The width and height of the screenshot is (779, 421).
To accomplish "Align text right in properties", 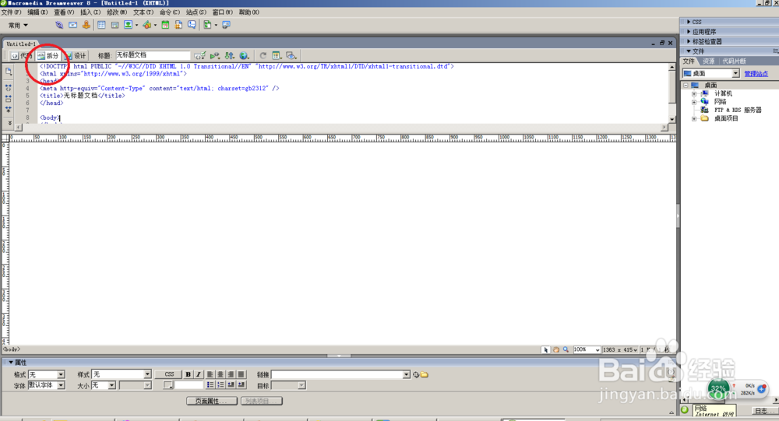I will tap(231, 374).
